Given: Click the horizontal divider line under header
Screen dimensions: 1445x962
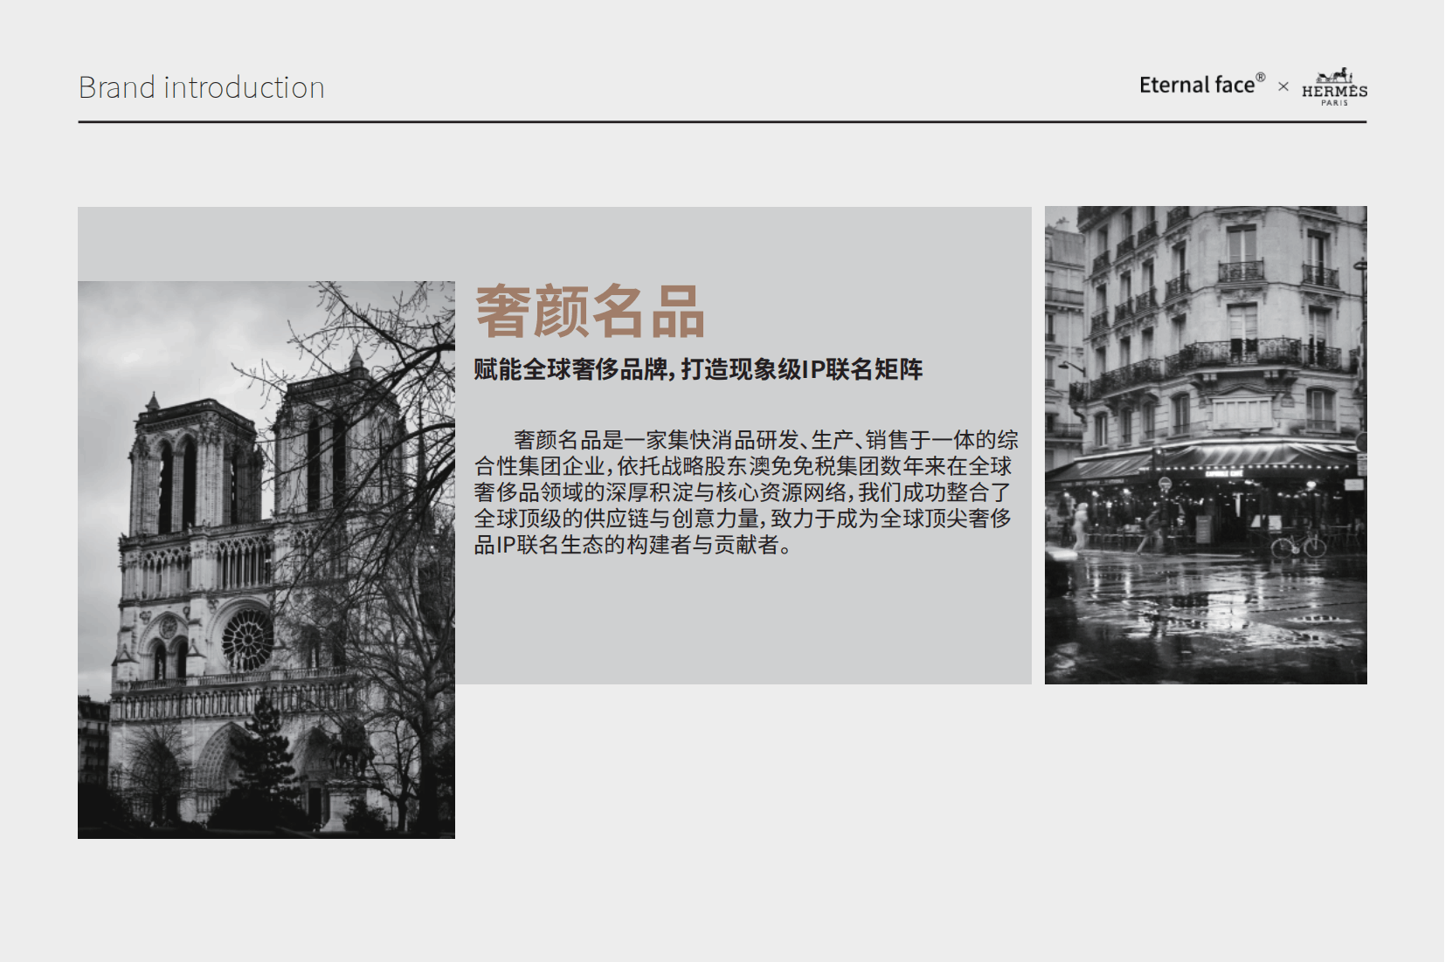Looking at the screenshot, I should click(x=722, y=122).
